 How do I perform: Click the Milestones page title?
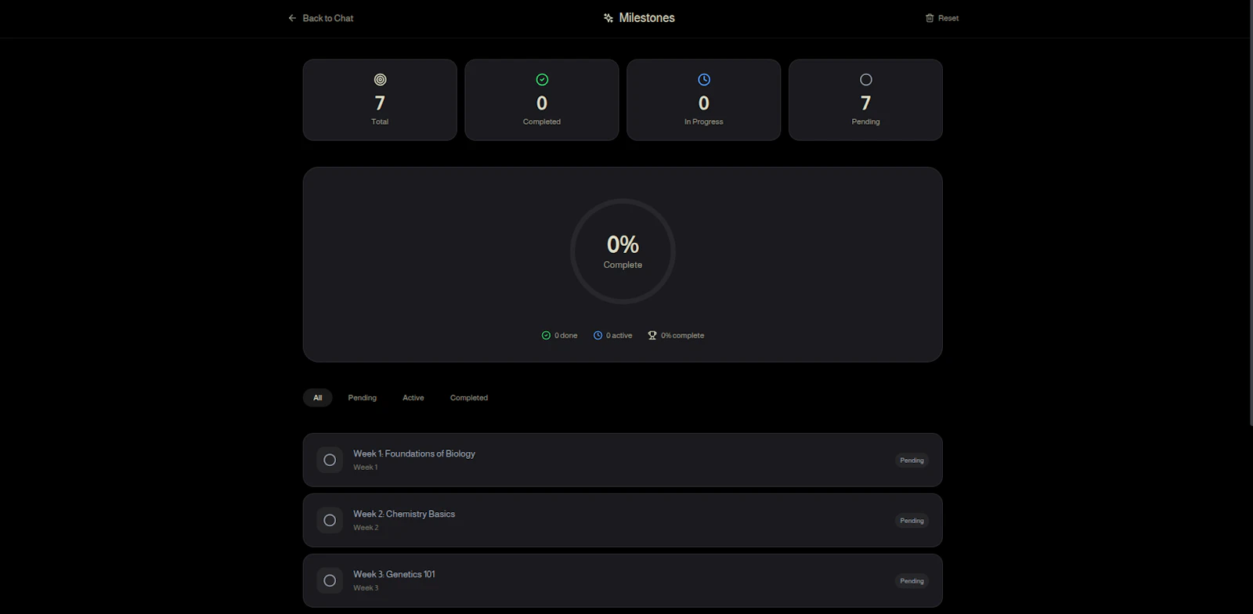click(647, 18)
